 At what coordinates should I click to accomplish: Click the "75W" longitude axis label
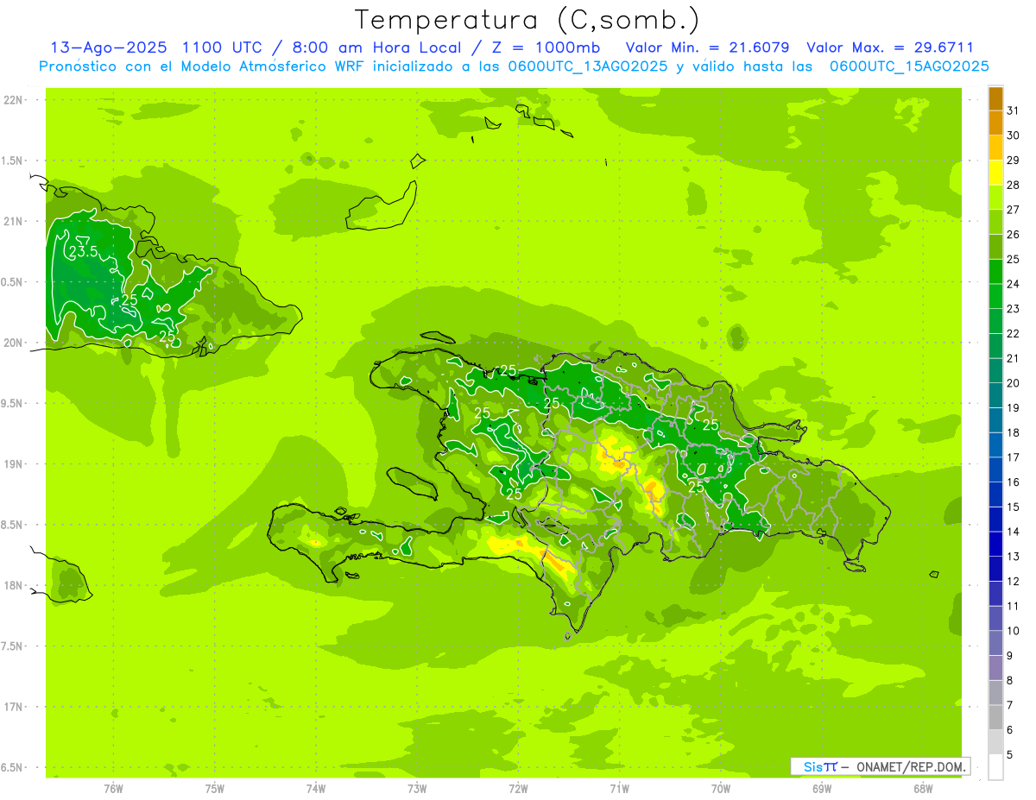coord(215,788)
